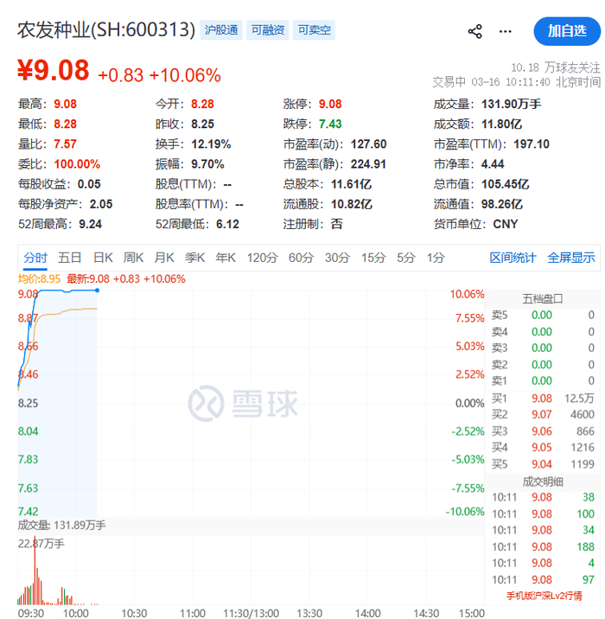The width and height of the screenshot is (605, 619).
Task: Click the 买1 volume 12.5万
Action: click(579, 399)
